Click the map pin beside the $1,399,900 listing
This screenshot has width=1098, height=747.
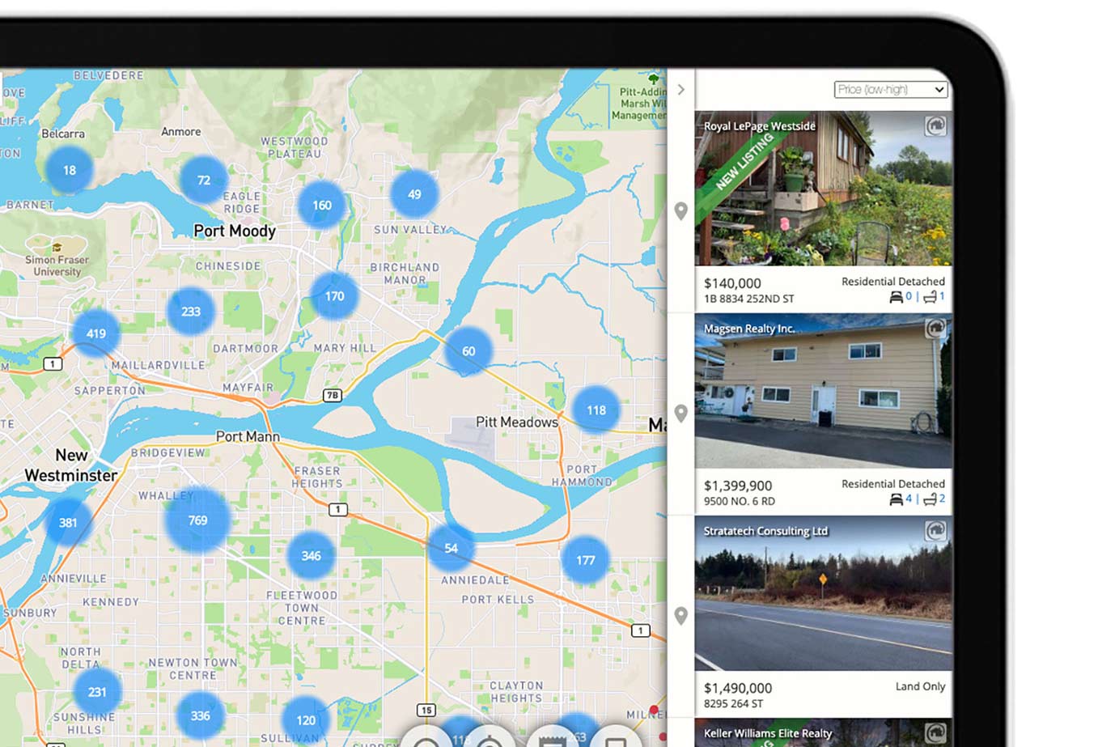pos(681,414)
